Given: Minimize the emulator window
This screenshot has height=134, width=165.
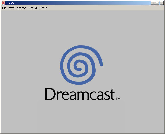Looking at the screenshot, I should click(153, 3).
